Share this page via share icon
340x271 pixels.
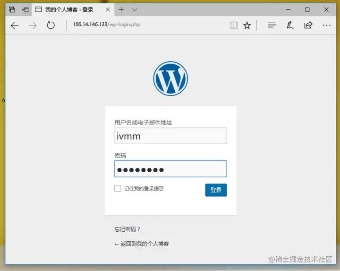point(308,25)
